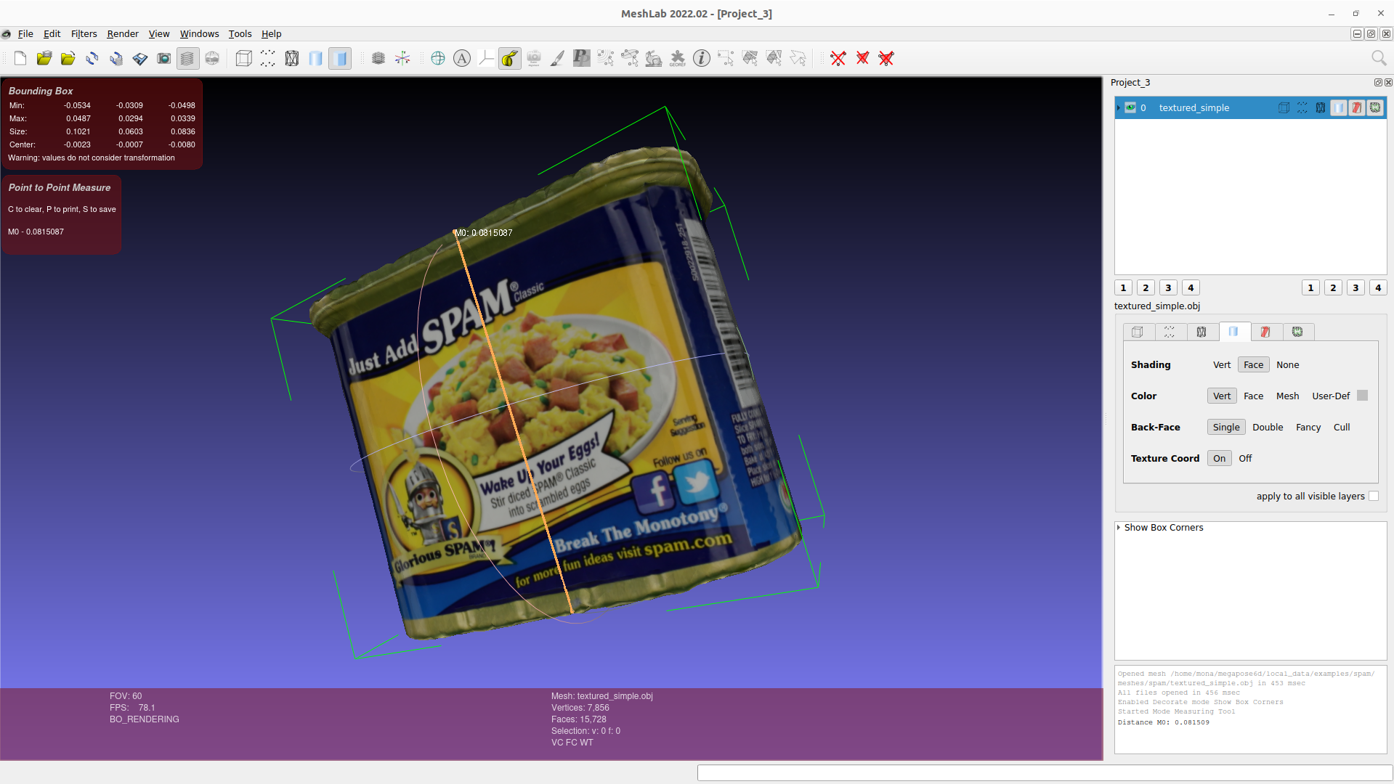This screenshot has height=784, width=1394.
Task: Delete the current mesh using a red X icon
Action: tap(839, 58)
